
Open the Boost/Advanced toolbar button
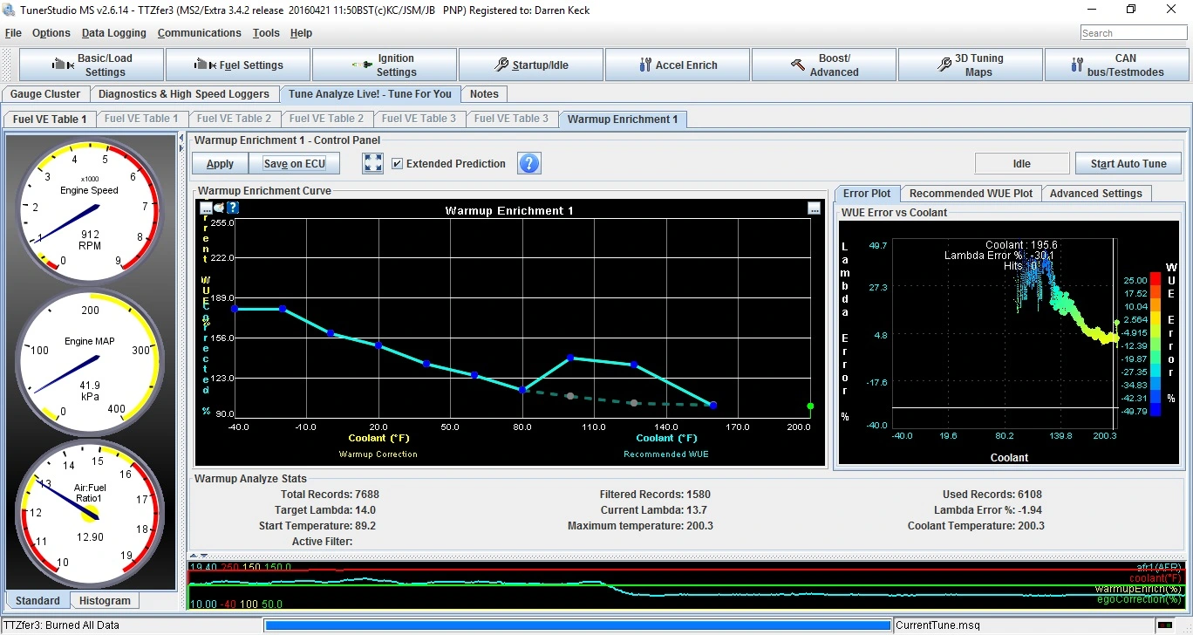tap(824, 65)
